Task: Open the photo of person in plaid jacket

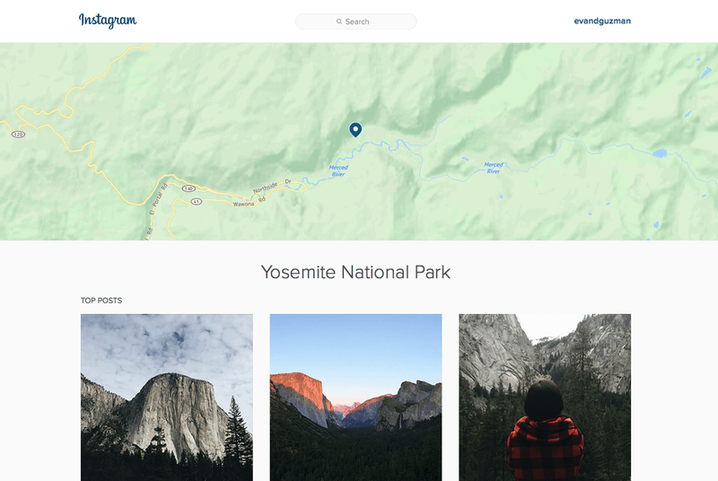Action: (x=545, y=397)
